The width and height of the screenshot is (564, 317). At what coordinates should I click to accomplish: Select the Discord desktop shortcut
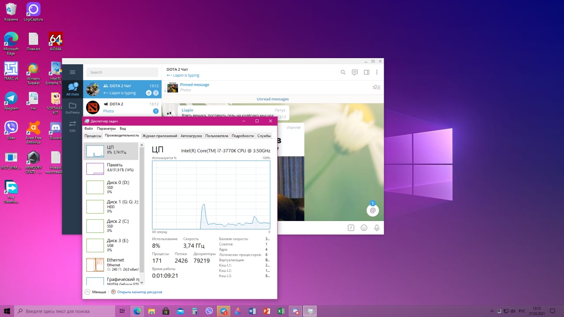[56, 130]
